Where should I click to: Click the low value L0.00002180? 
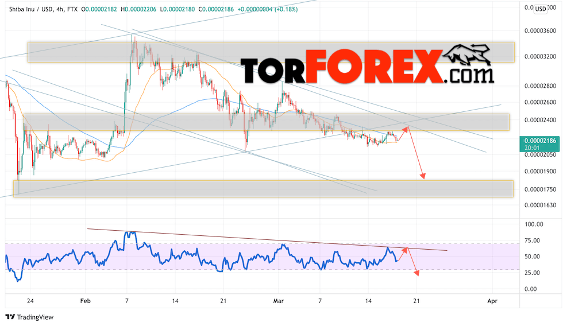pos(178,9)
